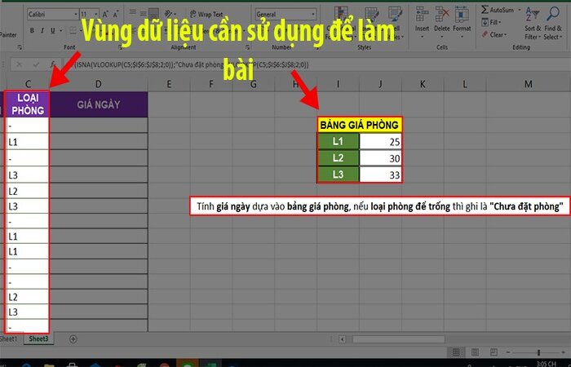Screen dimensions: 571x367
Task: Switch to Page Layout view in the status bar
Action: point(475,352)
